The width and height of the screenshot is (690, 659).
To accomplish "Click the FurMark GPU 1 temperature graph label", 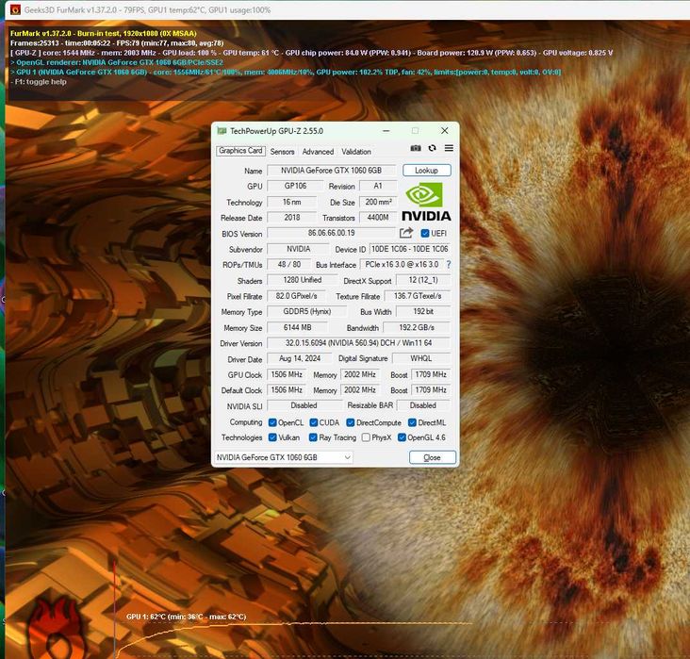I will pos(186,617).
